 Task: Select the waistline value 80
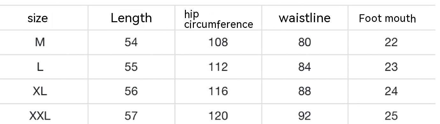[x=304, y=42]
